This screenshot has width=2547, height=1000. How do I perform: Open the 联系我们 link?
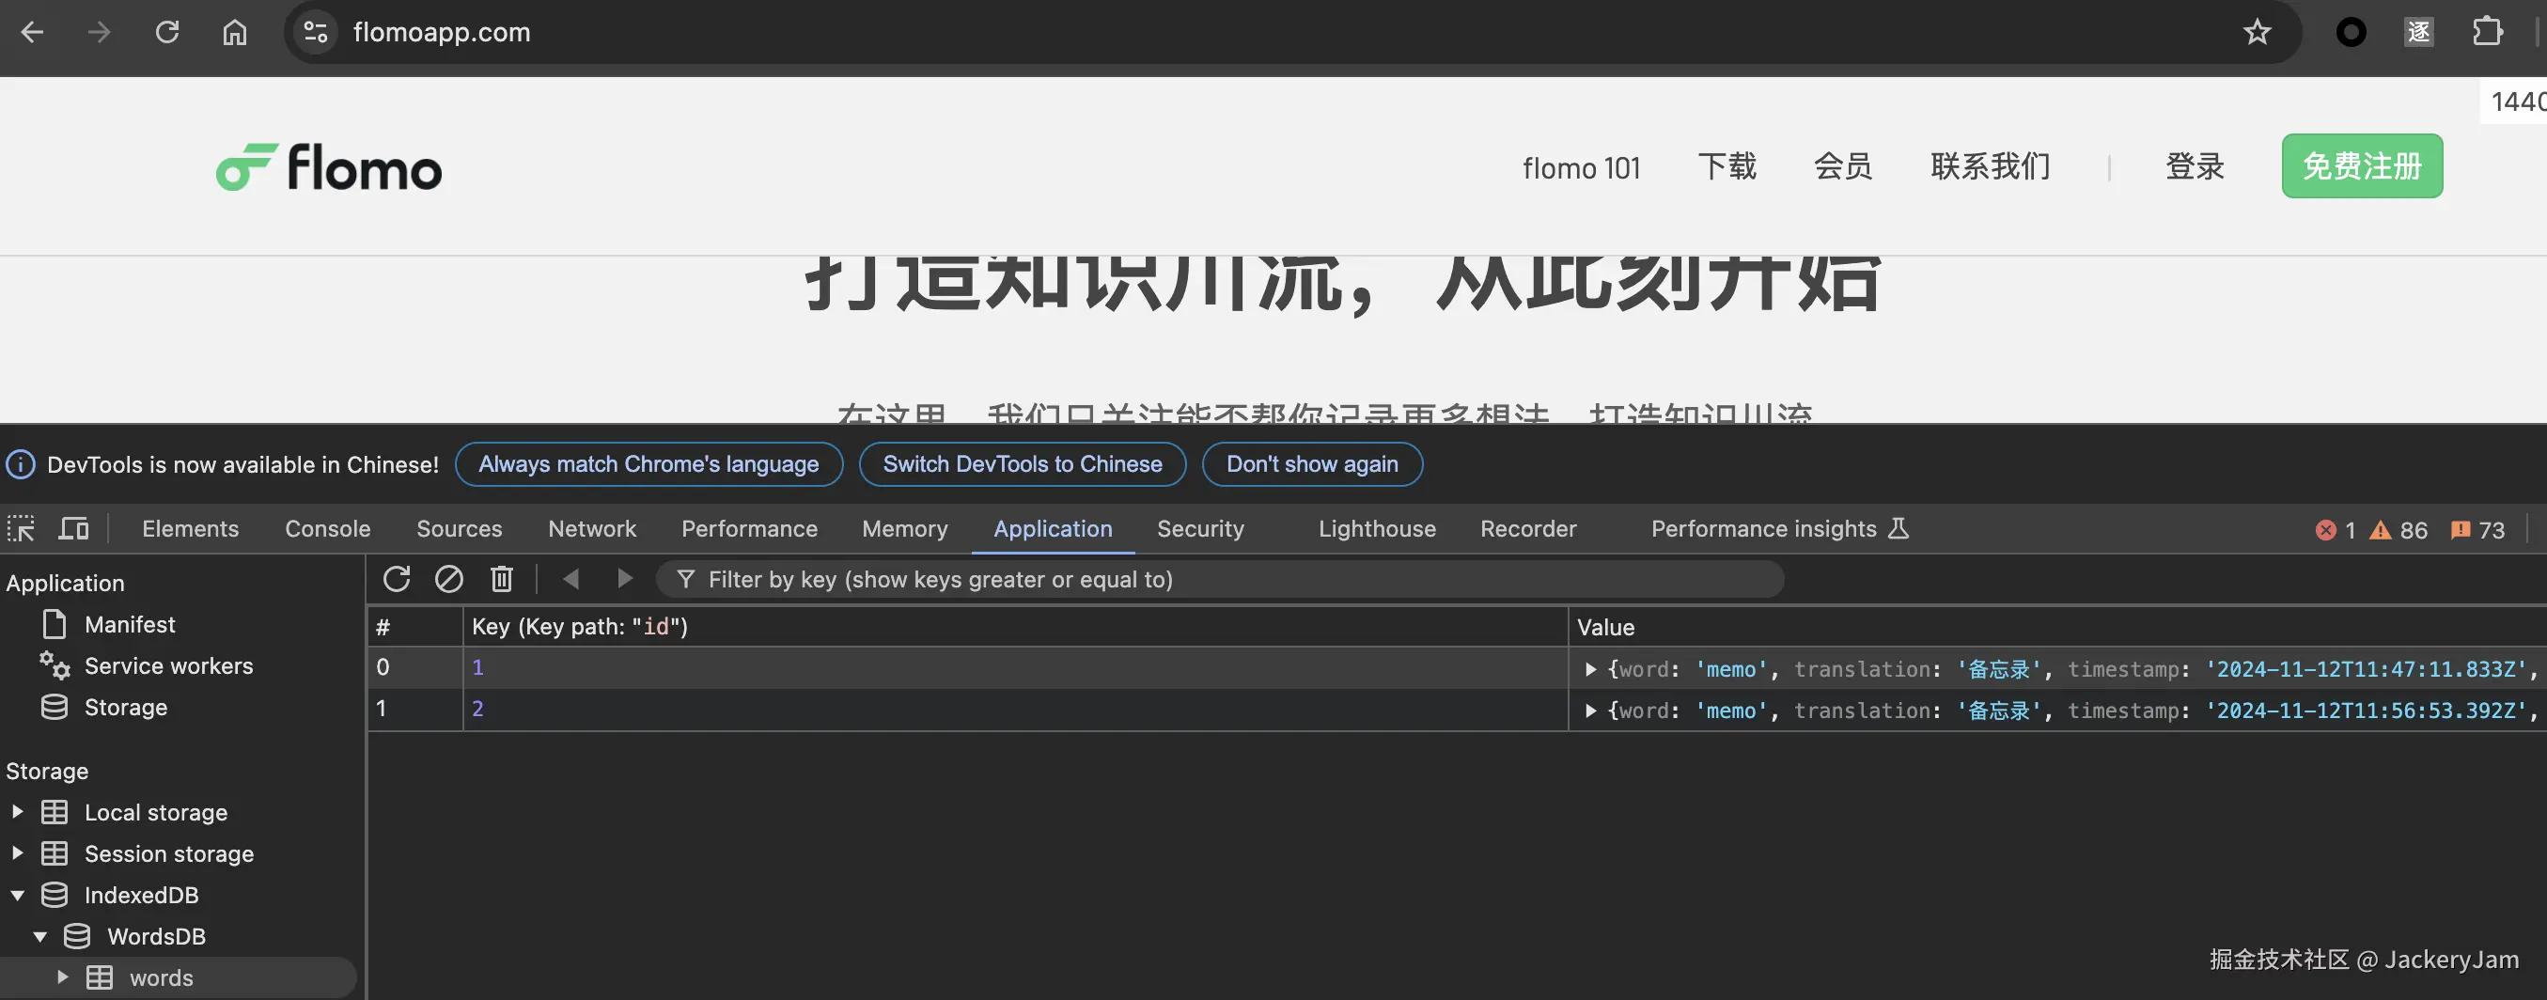click(x=1991, y=166)
